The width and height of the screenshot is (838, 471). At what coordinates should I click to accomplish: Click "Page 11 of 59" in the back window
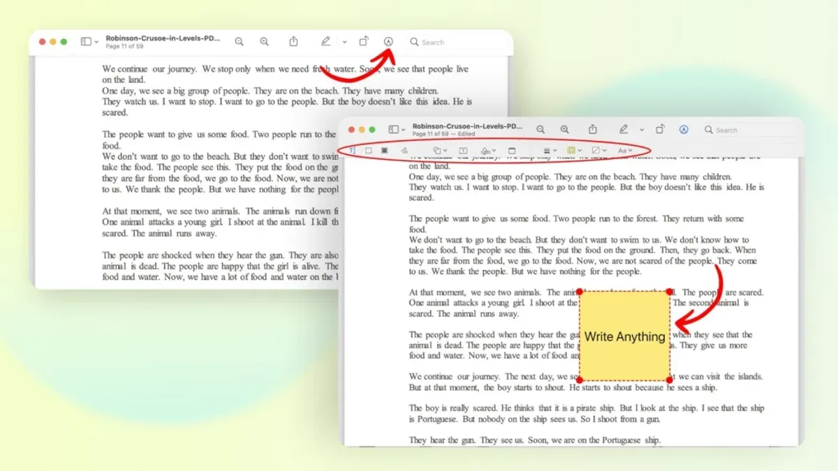(124, 46)
